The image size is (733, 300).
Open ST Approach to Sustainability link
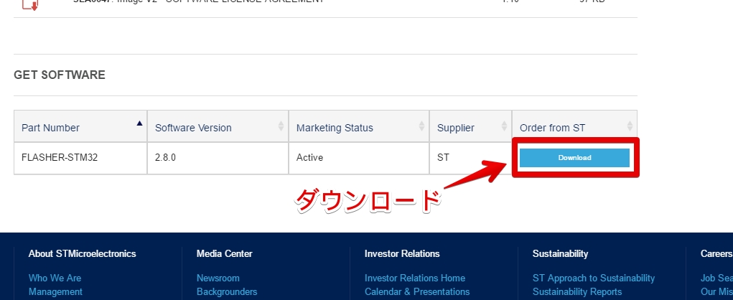594,278
